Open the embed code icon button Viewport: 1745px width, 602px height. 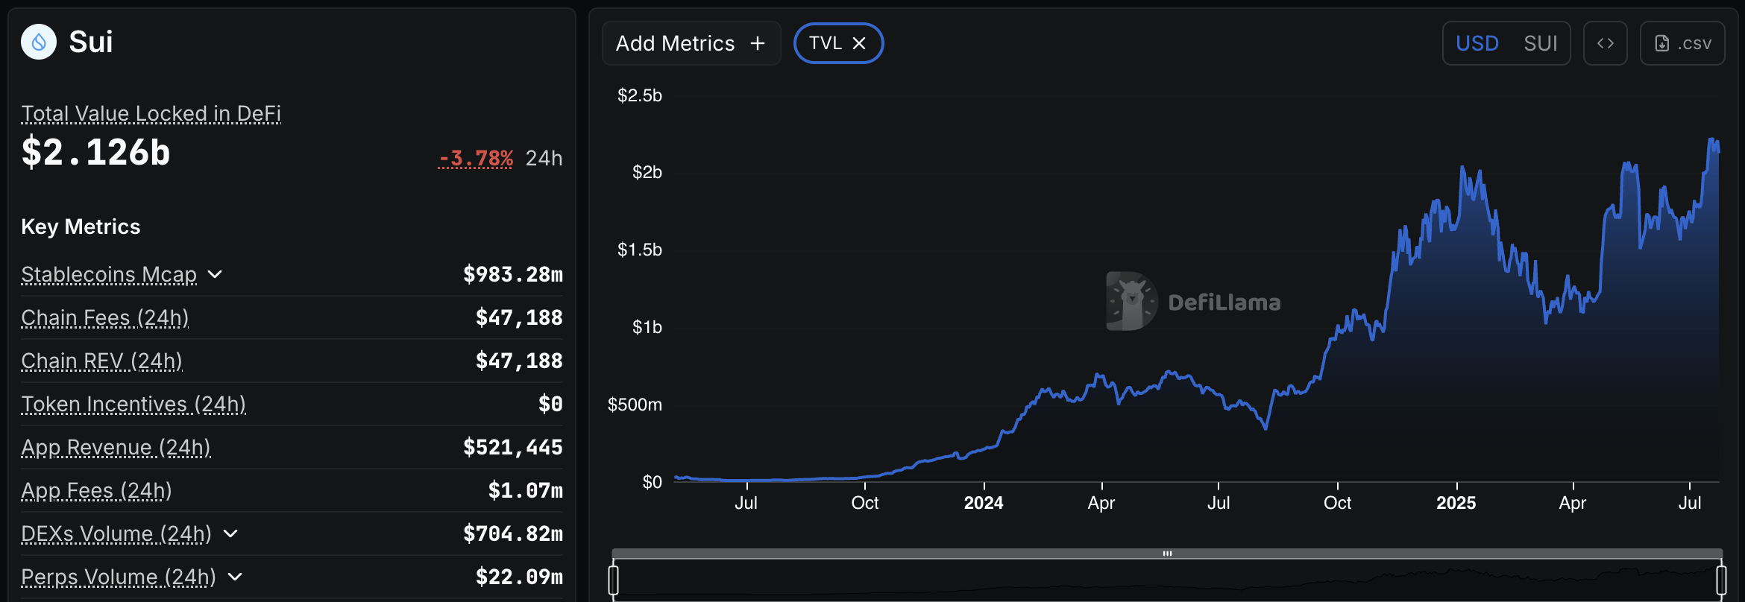pos(1605,44)
